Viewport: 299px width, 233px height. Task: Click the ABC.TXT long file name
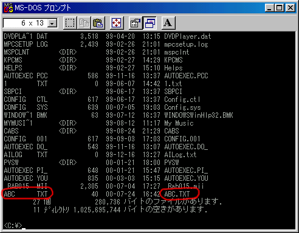[x=177, y=194]
